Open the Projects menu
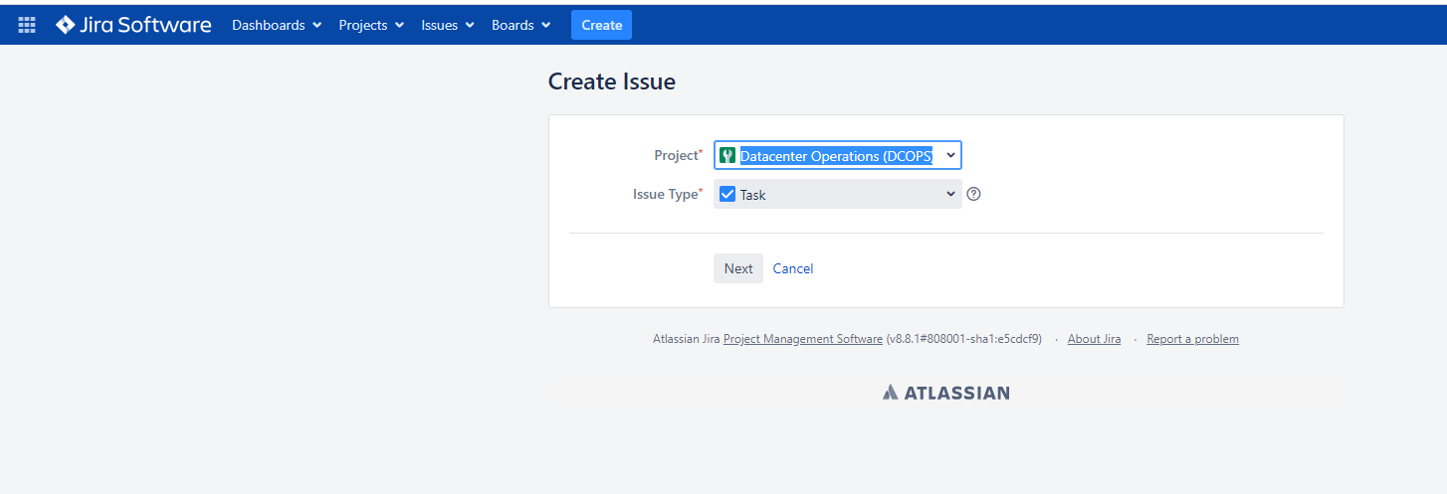 click(x=371, y=25)
